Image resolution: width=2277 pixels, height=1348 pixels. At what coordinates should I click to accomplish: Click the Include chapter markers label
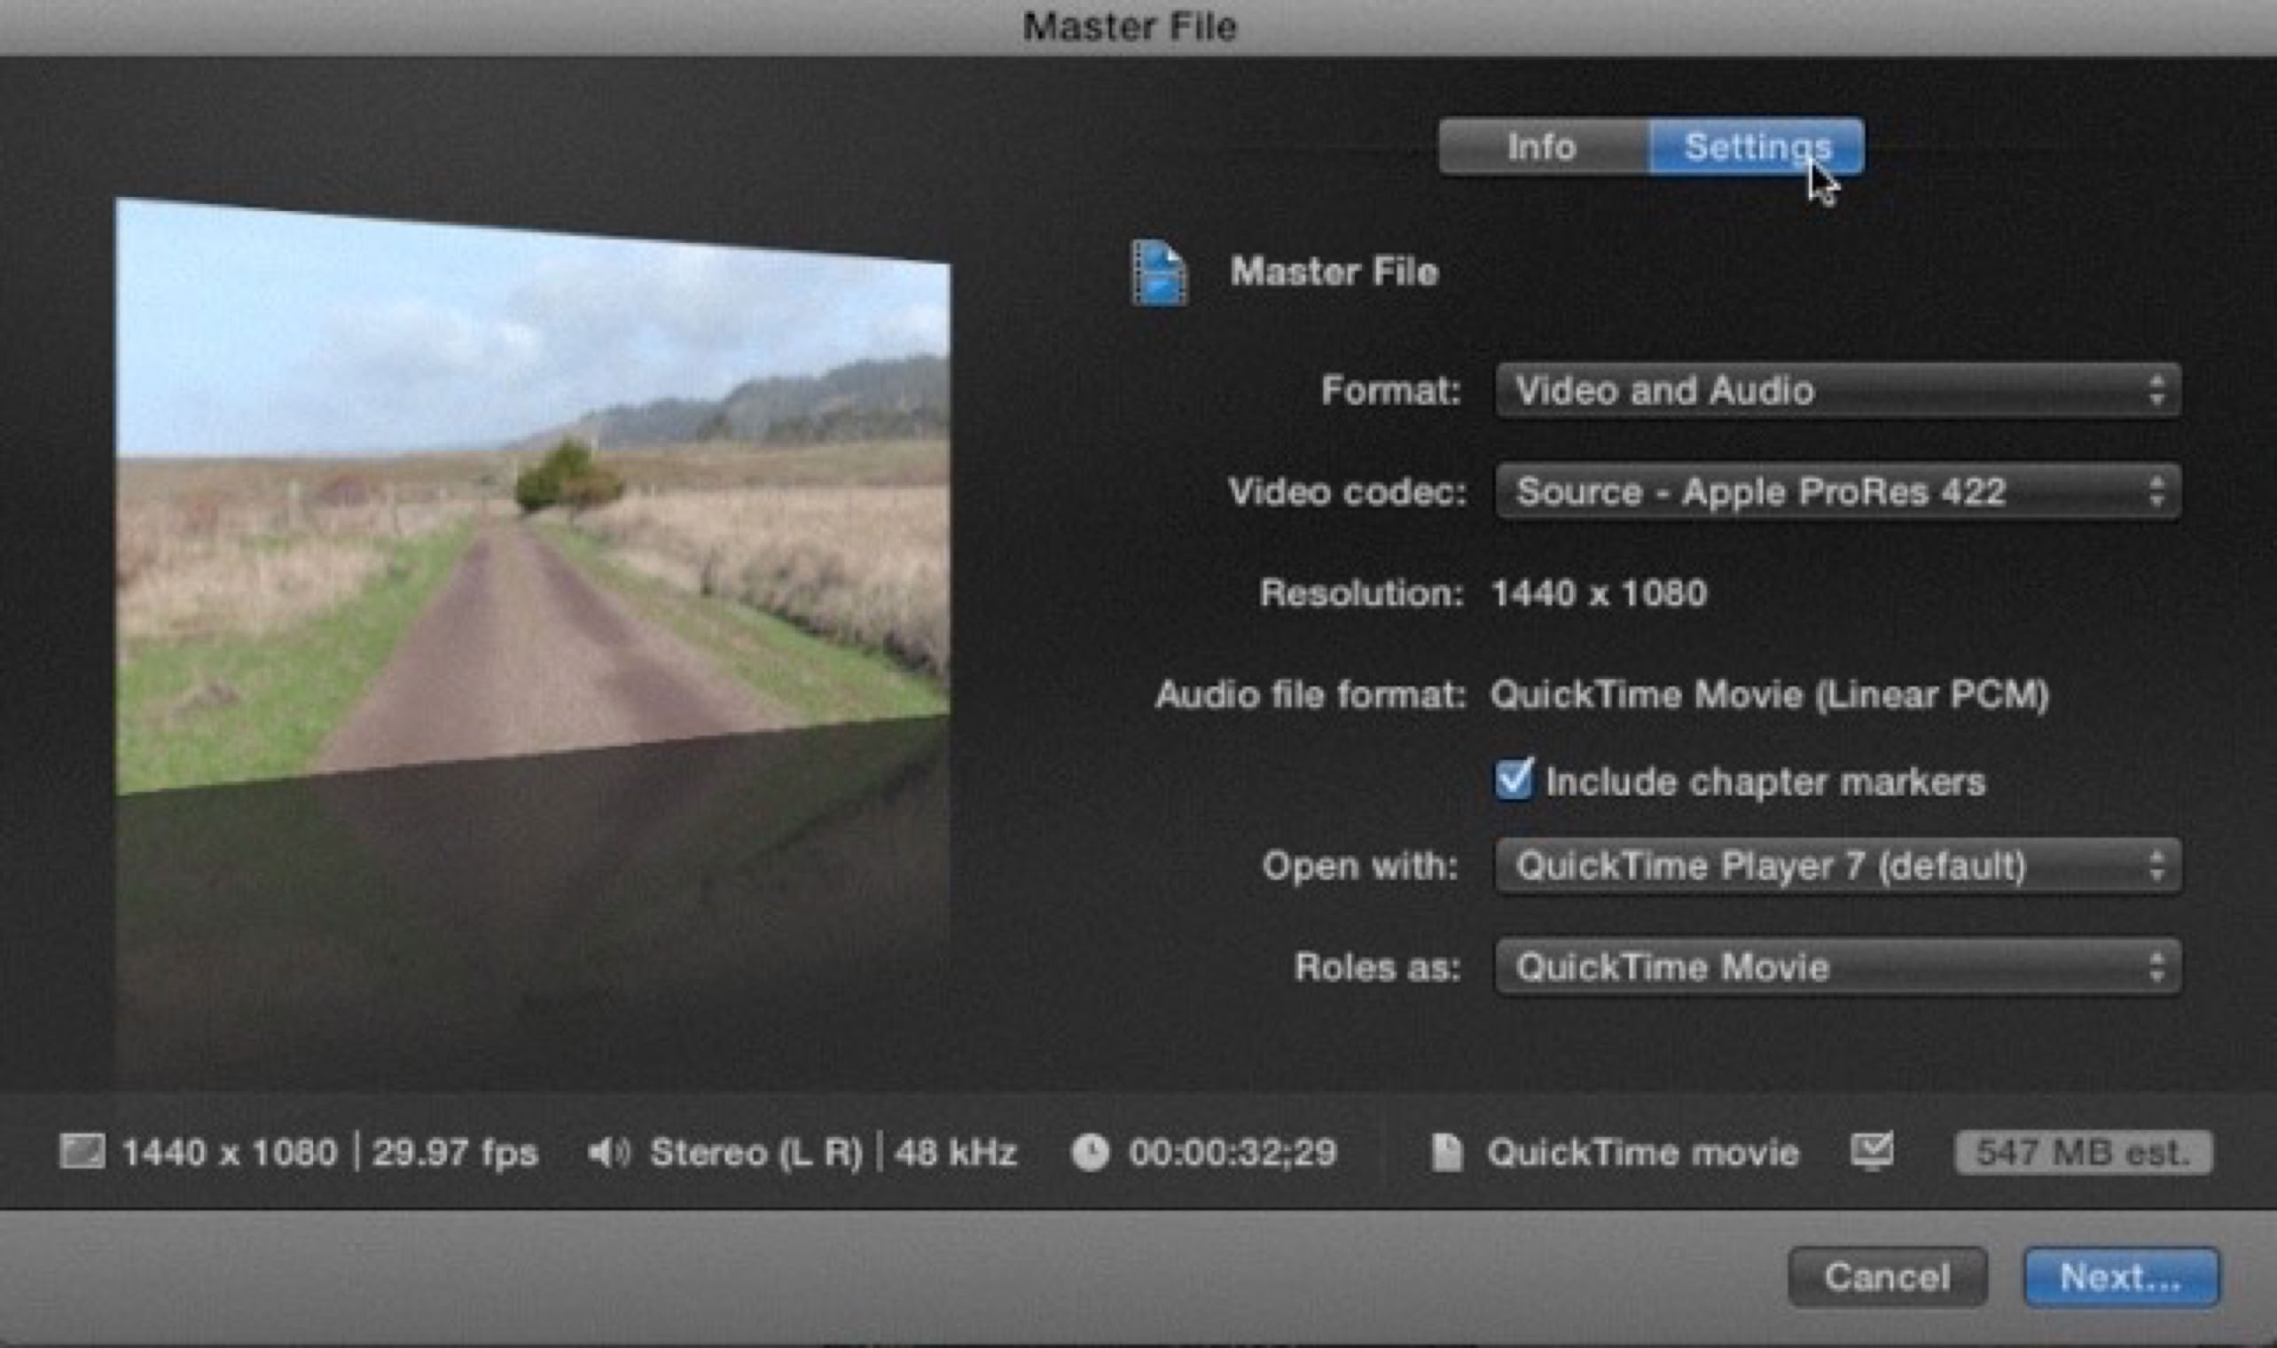click(x=1765, y=782)
